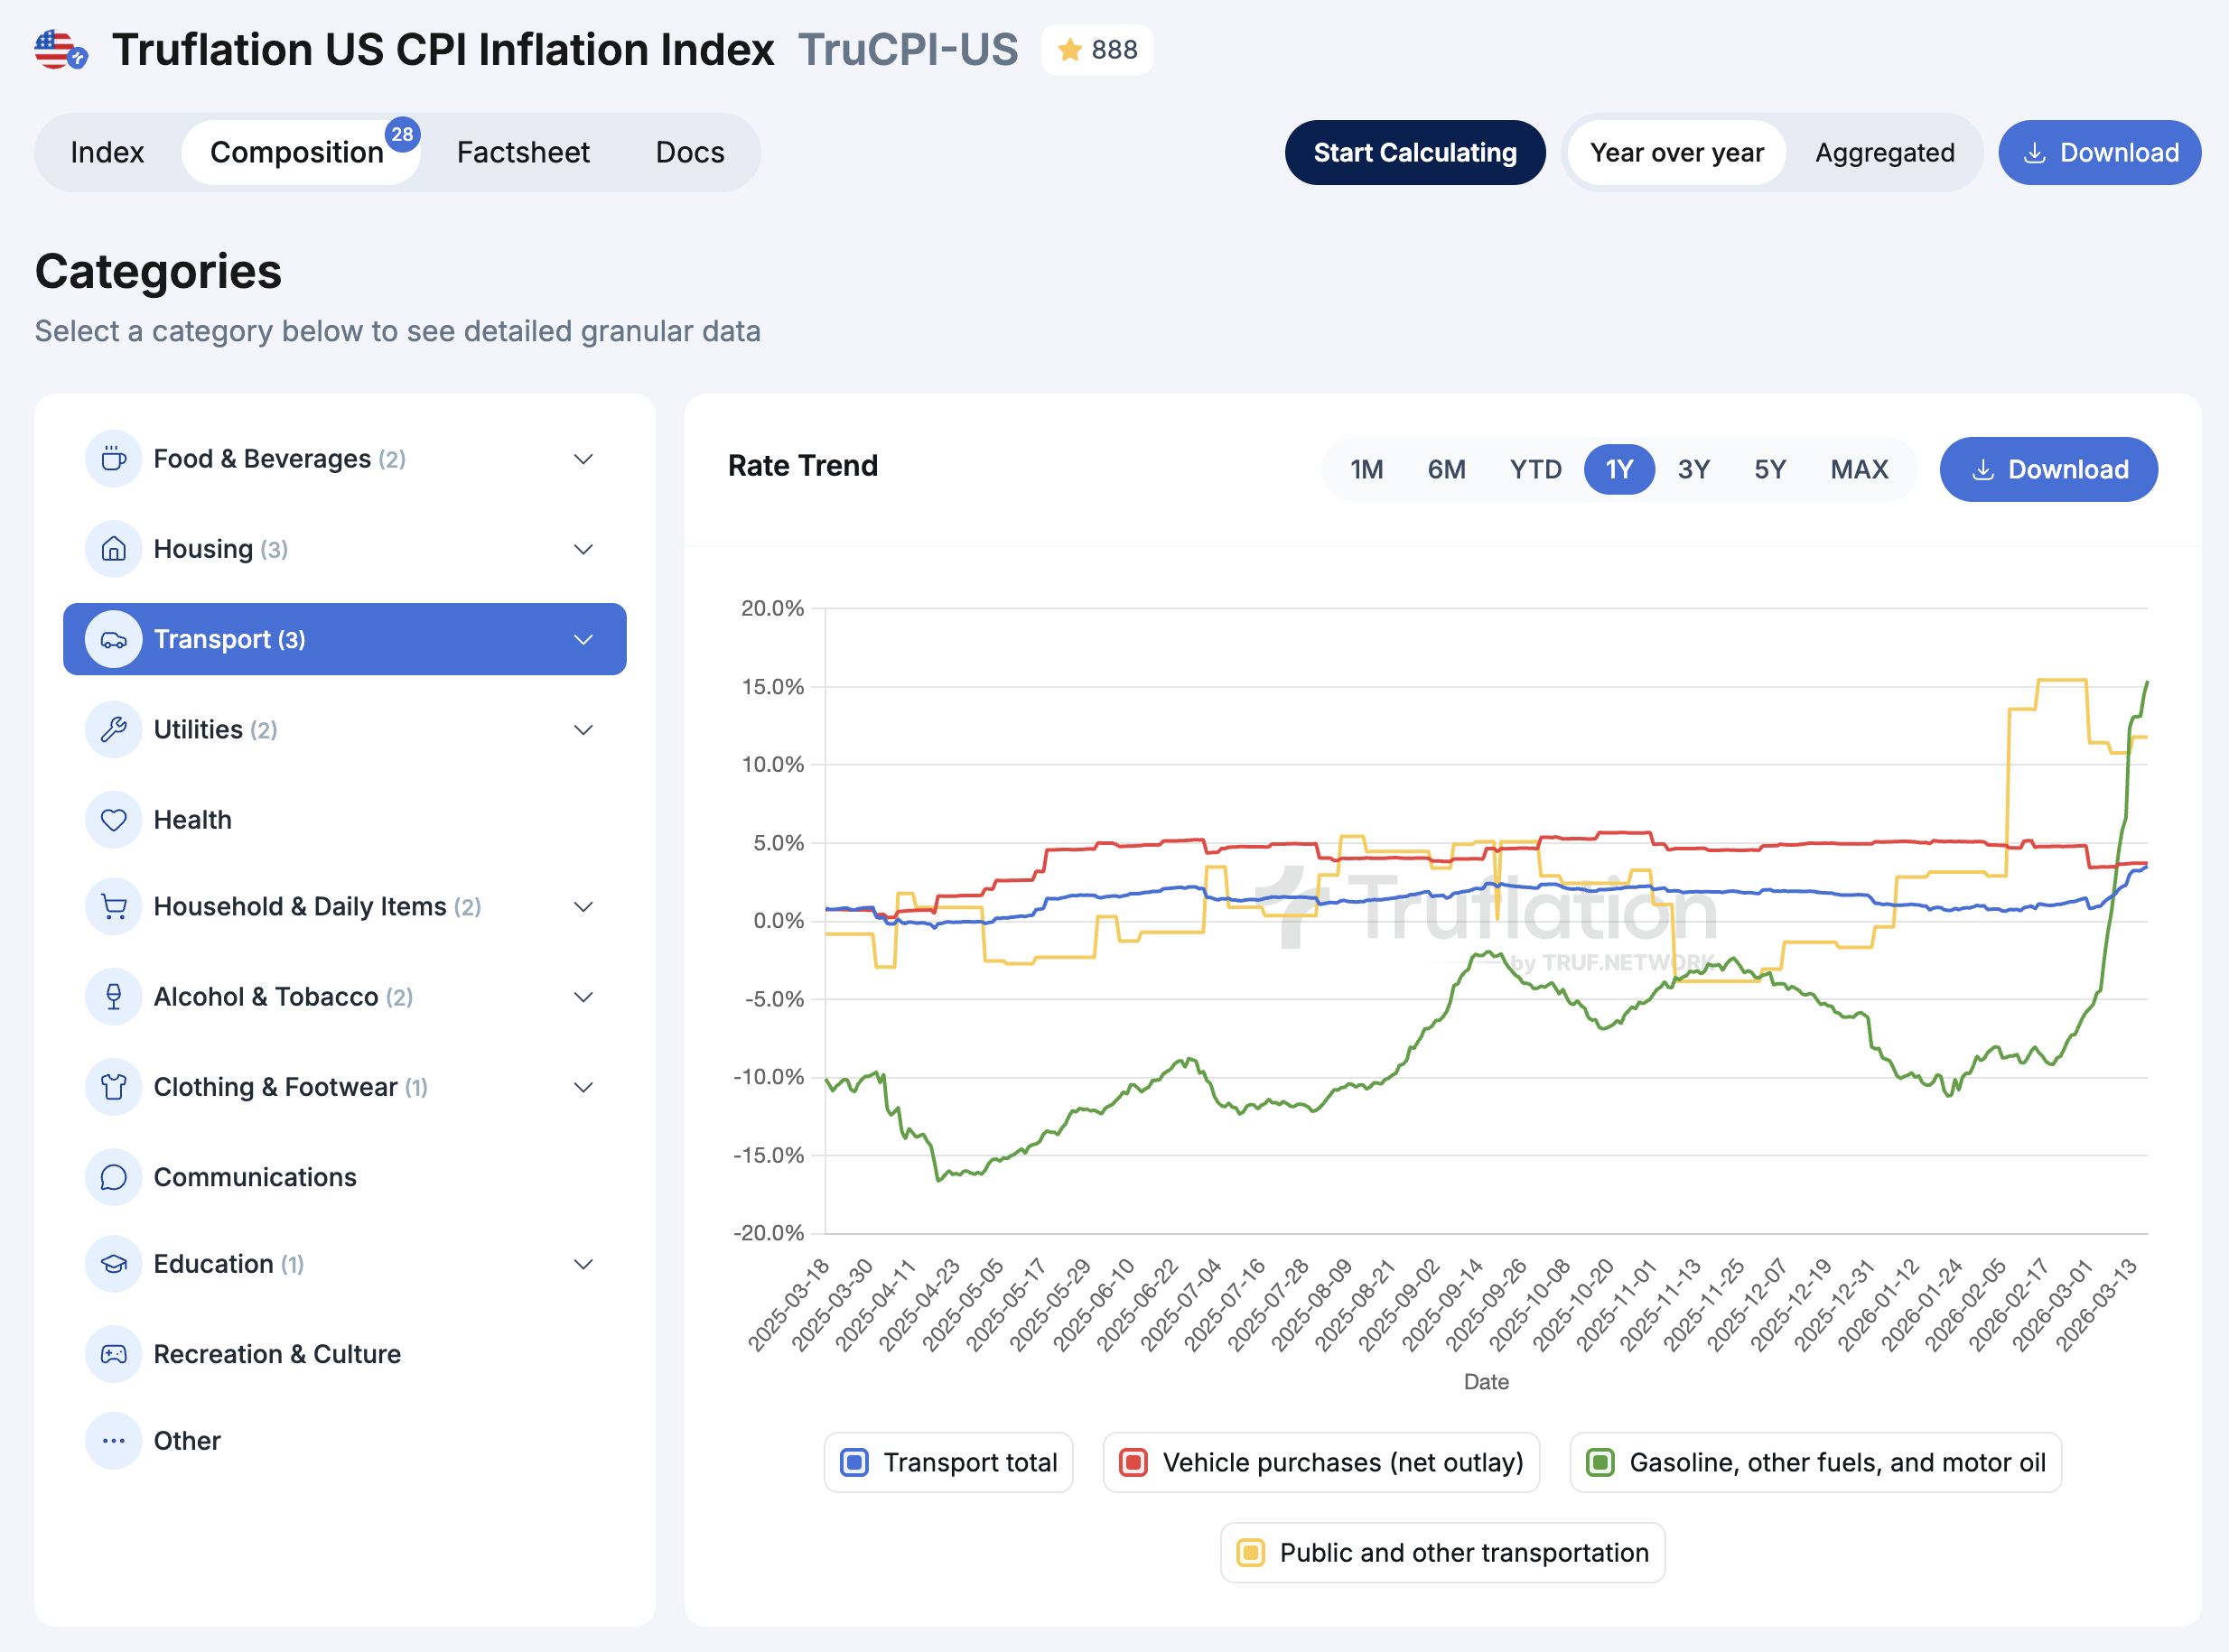Click the Other three-dots icon
The image size is (2229, 1652).
(114, 1441)
